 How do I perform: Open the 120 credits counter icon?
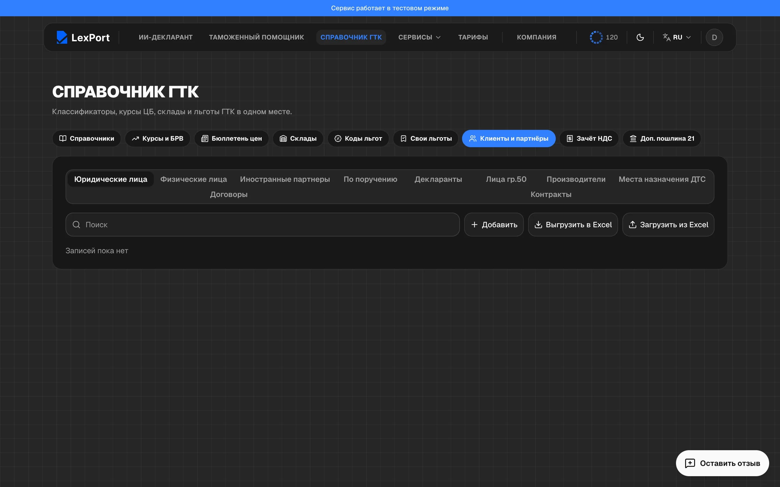[596, 37]
